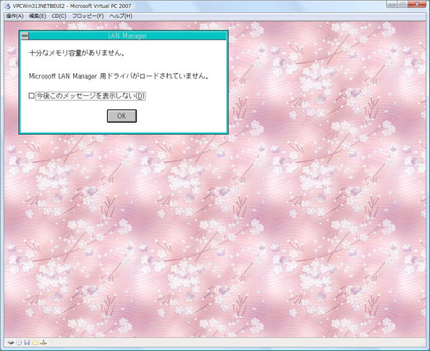The height and width of the screenshot is (351, 430).
Task: Click the CD drive status icon
Action: (19, 342)
